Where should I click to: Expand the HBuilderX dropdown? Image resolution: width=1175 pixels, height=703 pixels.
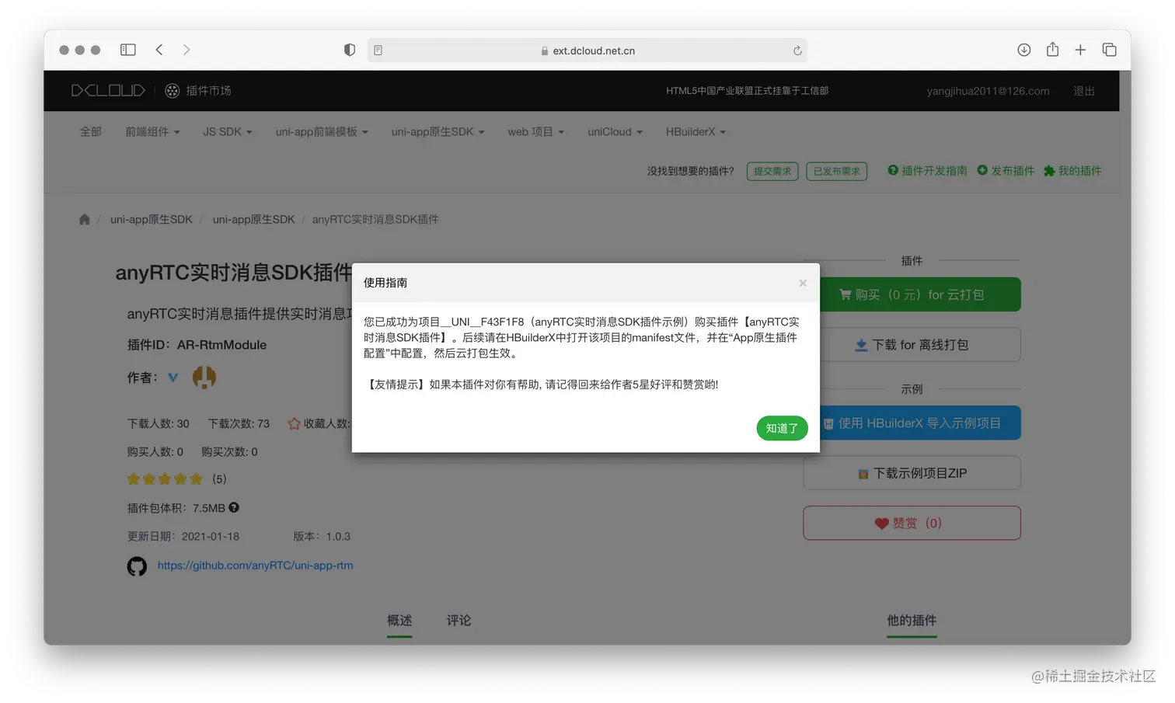point(696,132)
